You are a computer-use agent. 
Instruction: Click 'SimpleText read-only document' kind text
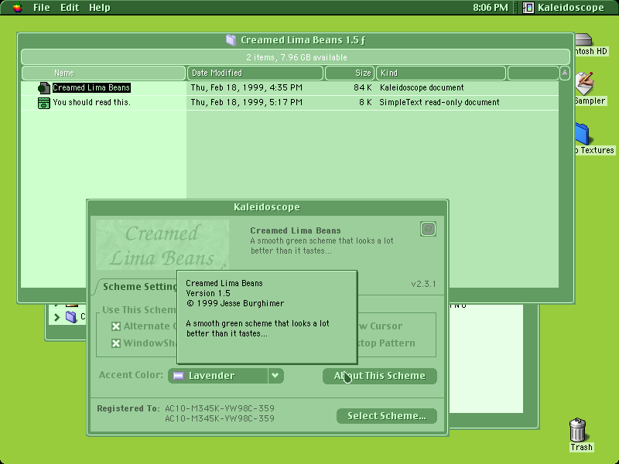point(439,102)
